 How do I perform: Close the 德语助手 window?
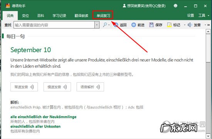point(205,6)
